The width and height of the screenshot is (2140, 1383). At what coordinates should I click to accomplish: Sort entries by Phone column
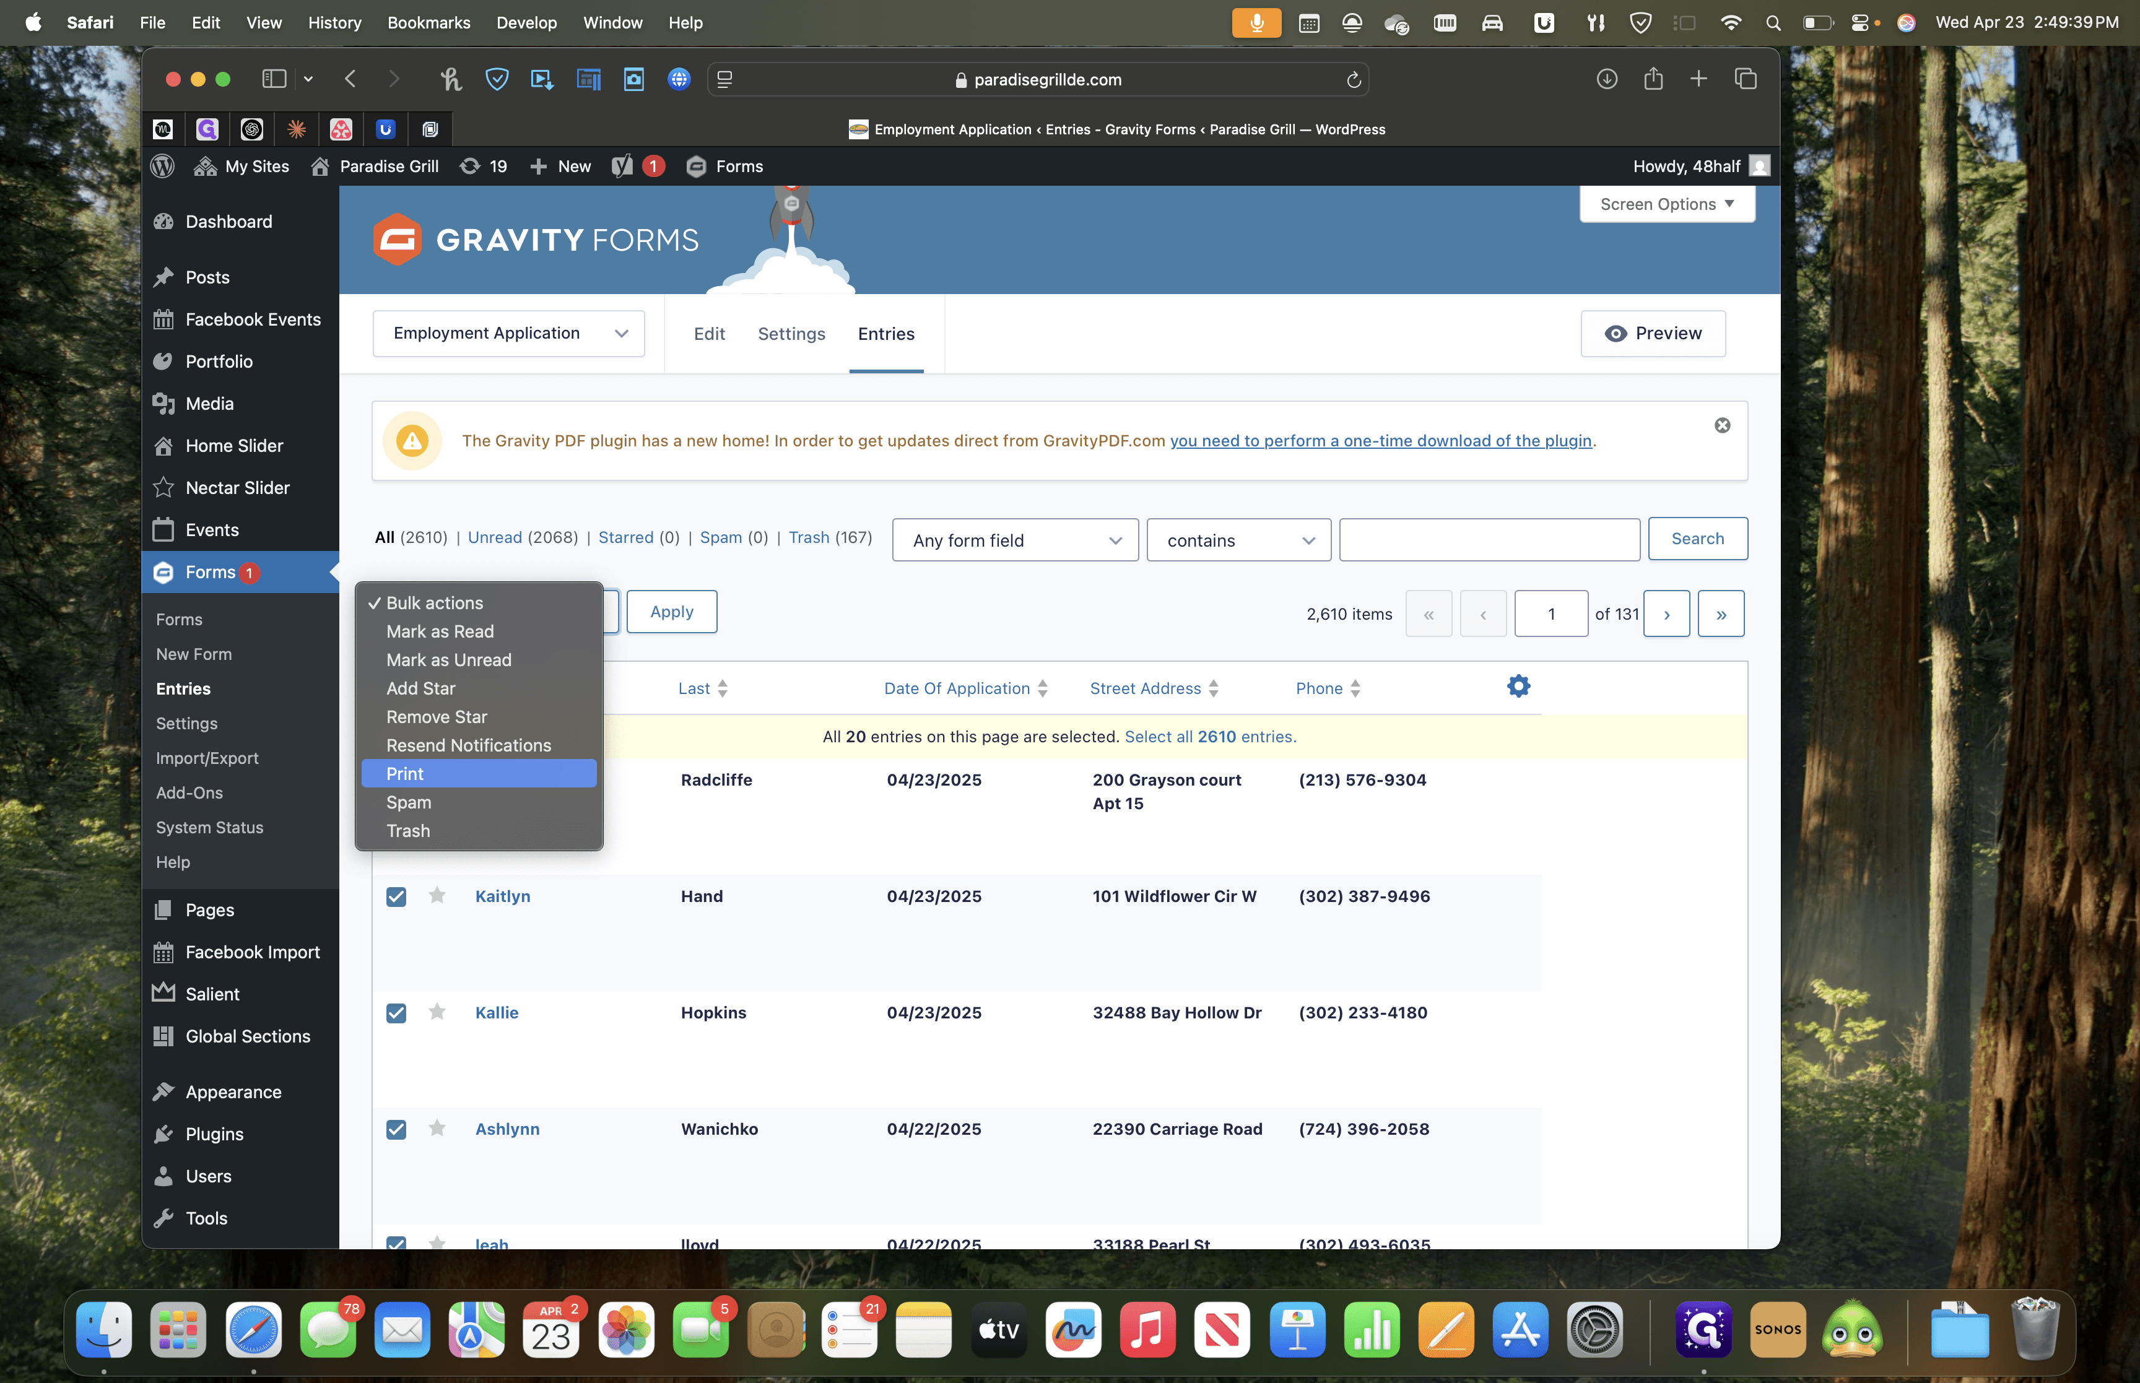[x=1328, y=688]
